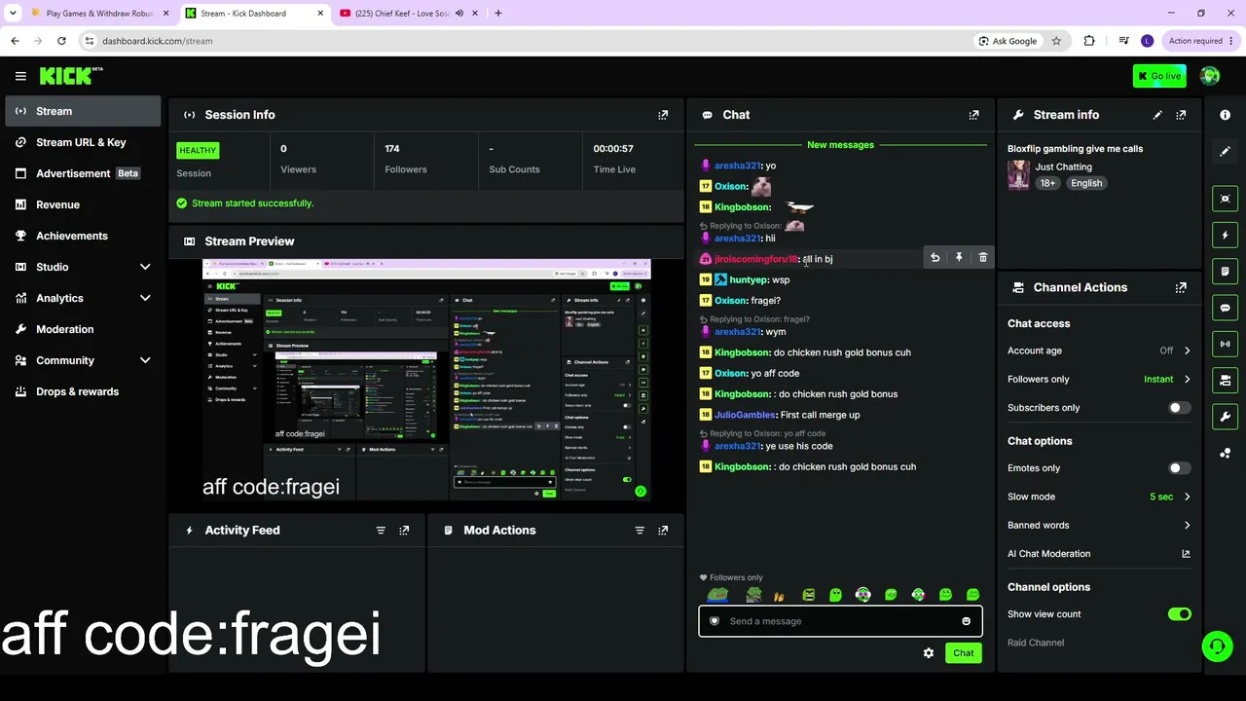Viewport: 1246px width, 701px height.
Task: Pop out the Activity Feed panel
Action: tap(404, 531)
